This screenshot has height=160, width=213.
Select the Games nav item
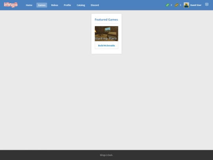(x=42, y=5)
